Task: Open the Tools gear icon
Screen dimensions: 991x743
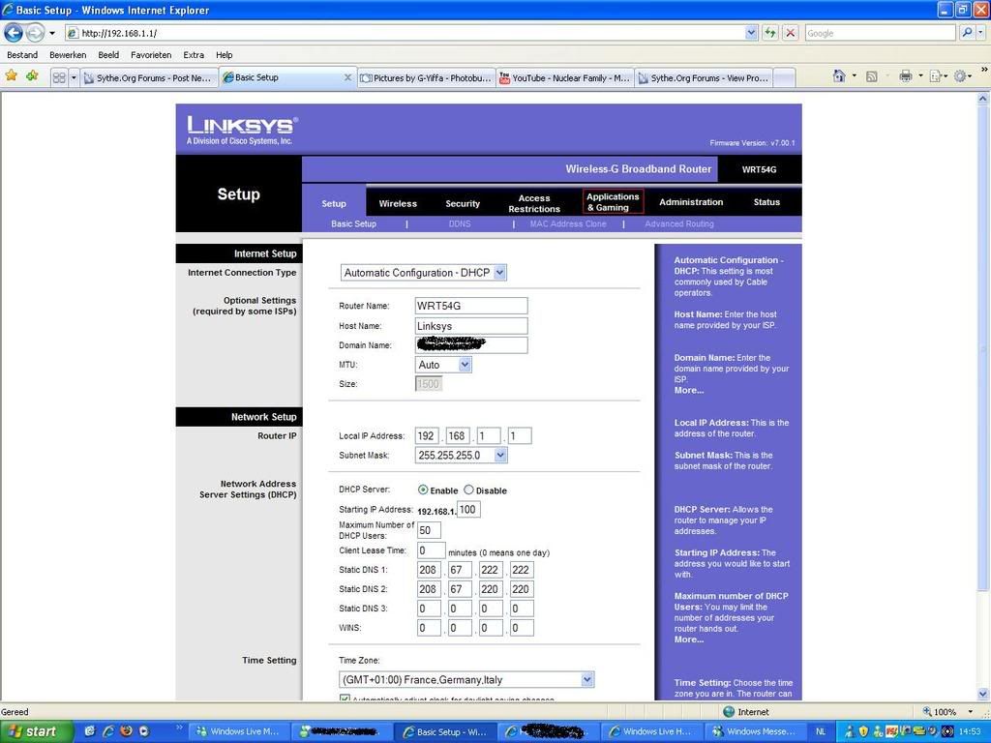Action: [961, 76]
